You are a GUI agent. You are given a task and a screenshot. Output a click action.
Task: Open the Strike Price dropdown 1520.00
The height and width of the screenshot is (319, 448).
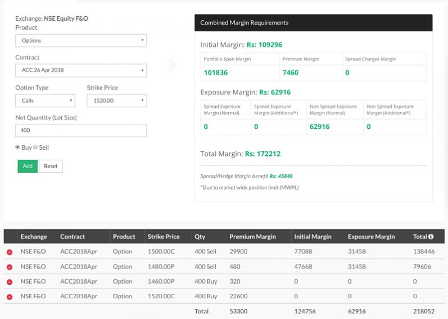[116, 101]
